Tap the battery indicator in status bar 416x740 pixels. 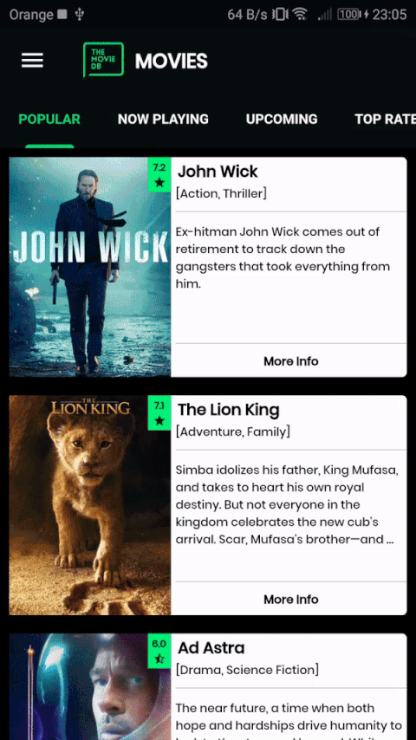click(x=350, y=15)
